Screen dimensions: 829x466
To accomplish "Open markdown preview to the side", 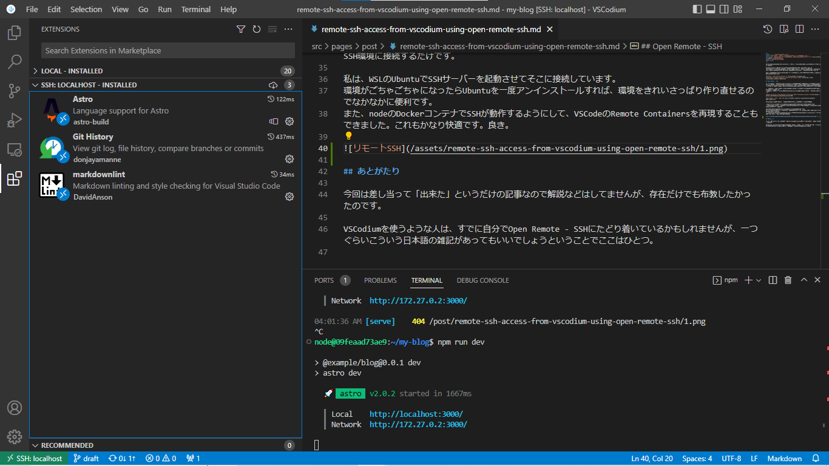I will pyautogui.click(x=783, y=29).
